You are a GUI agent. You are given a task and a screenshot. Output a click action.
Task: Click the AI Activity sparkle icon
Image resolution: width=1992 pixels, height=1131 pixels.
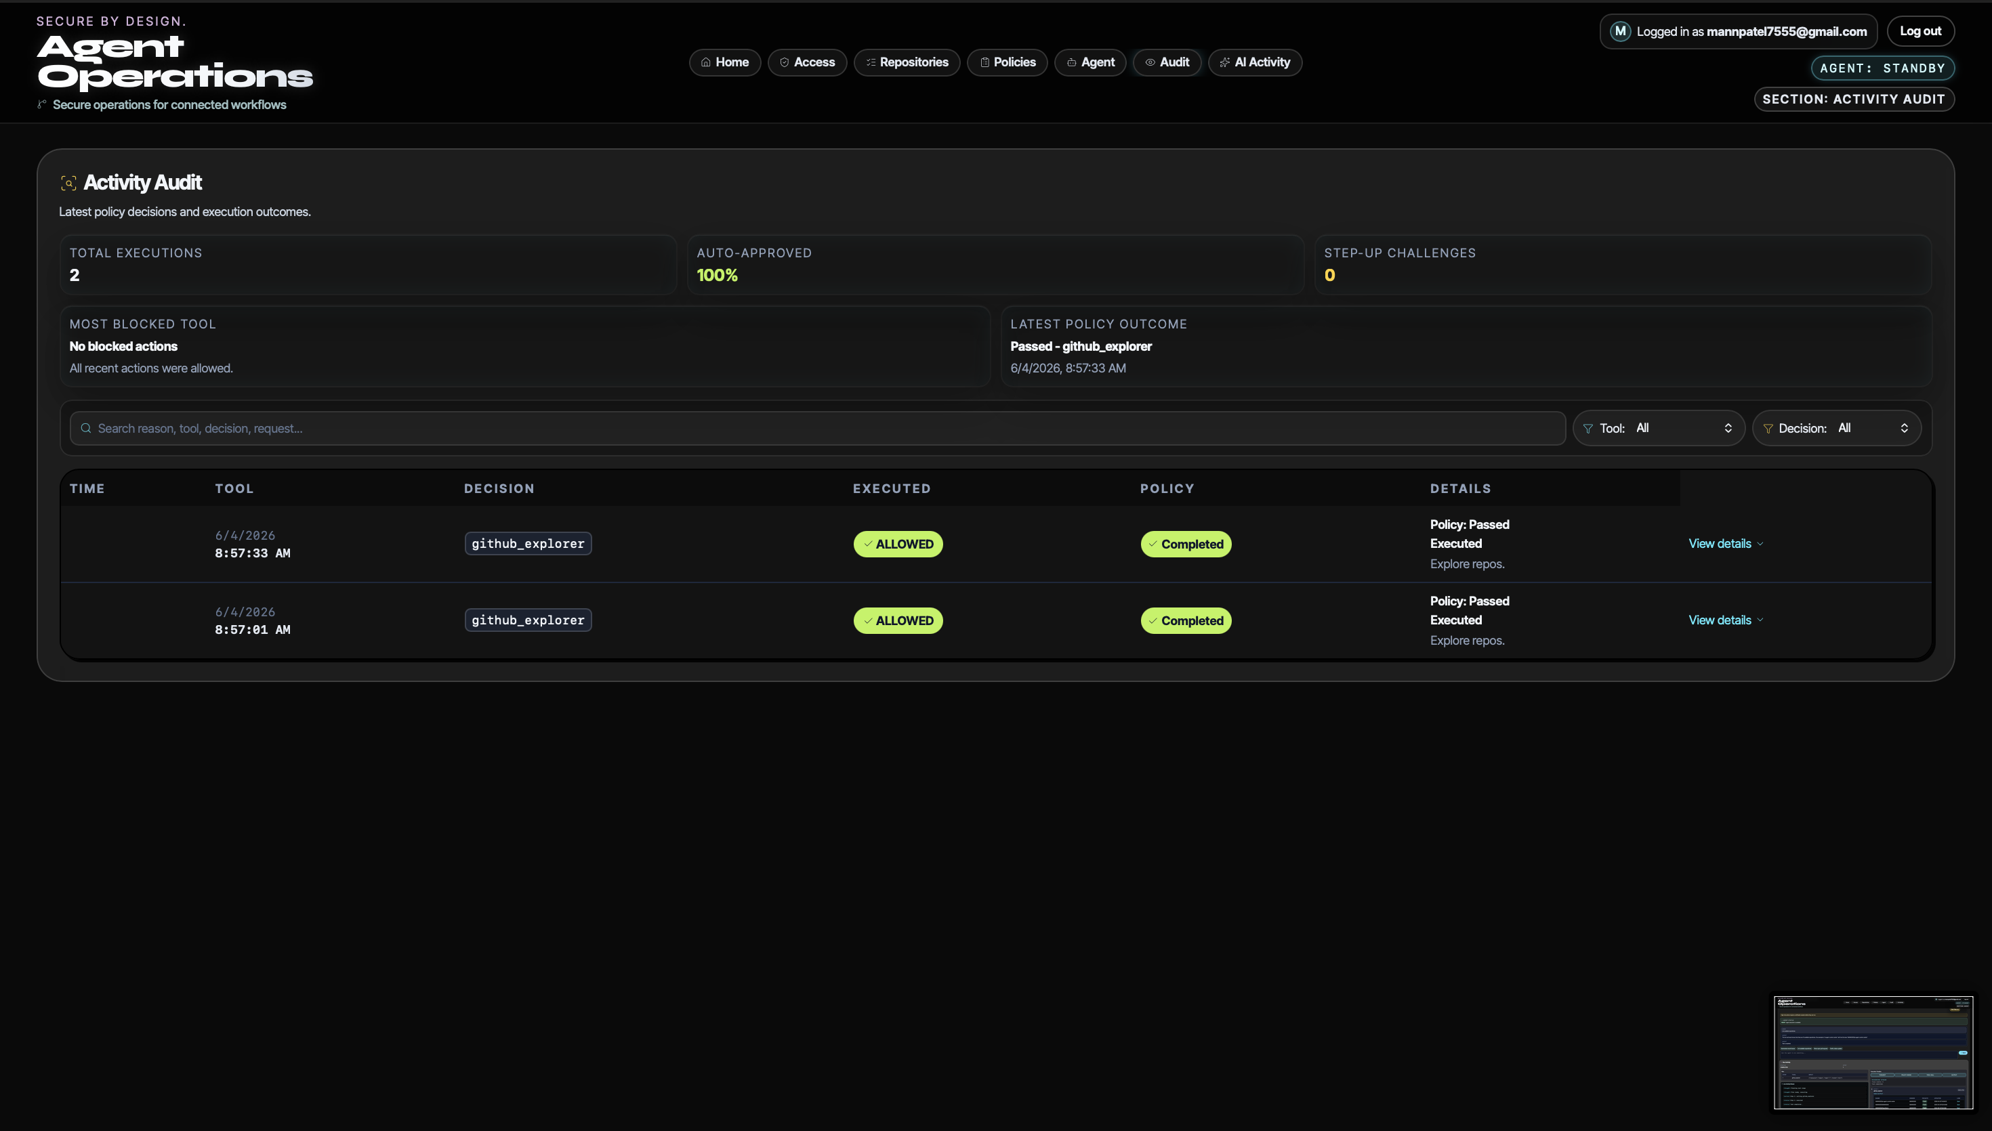coord(1224,62)
